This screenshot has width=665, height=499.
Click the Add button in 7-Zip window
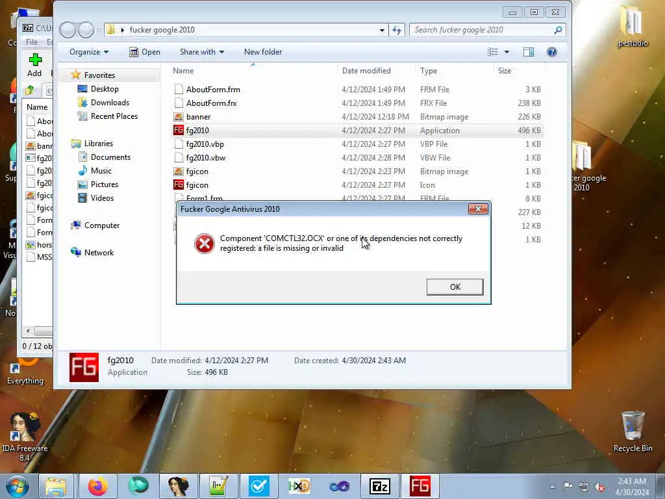[35, 65]
